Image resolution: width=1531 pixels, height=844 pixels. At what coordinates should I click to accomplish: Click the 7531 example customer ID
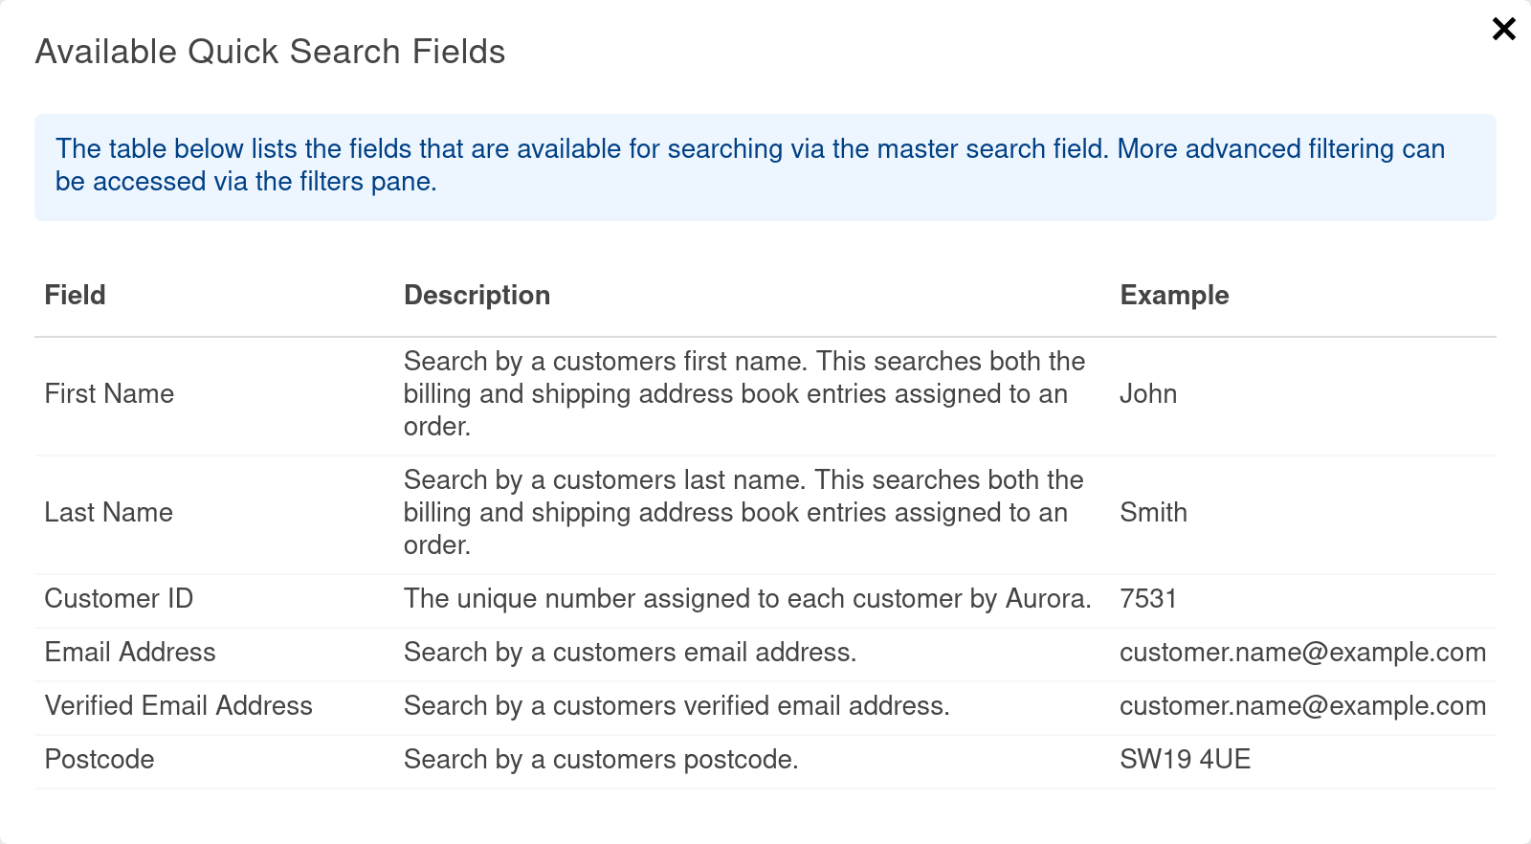[x=1148, y=599]
